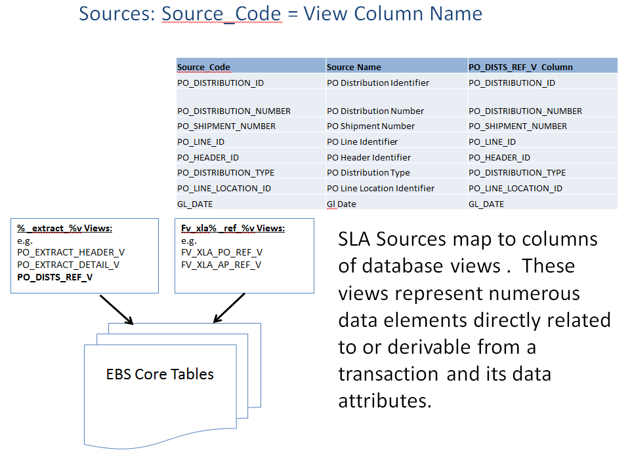Click the "FV_XLA_AP_REF_V" text line
Image resolution: width=630 pixels, height=454 pixels.
point(221,265)
